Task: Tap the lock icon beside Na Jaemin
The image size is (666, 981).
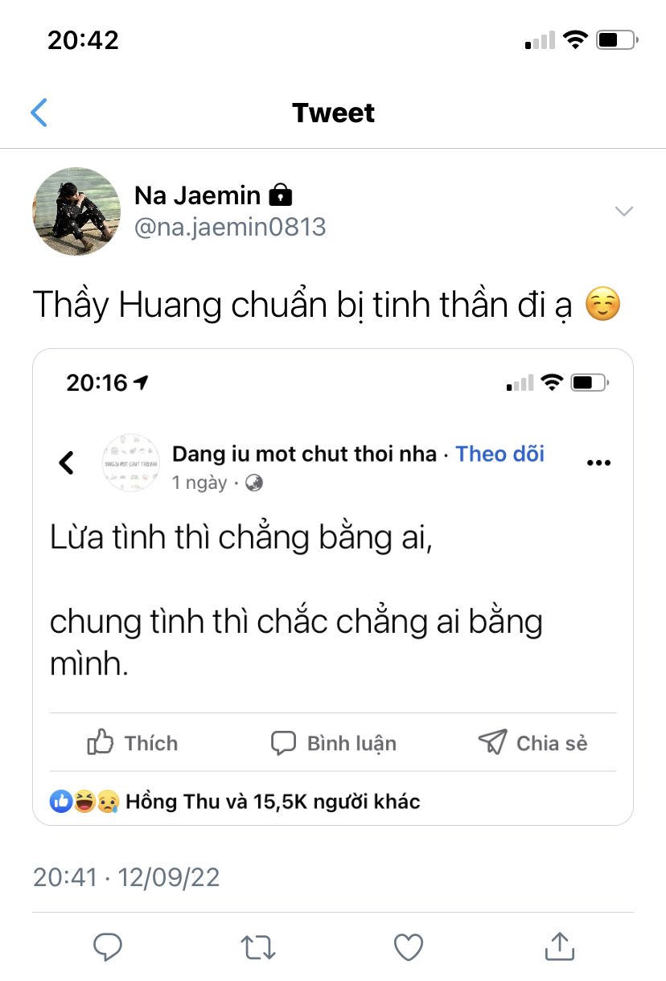Action: 280,195
